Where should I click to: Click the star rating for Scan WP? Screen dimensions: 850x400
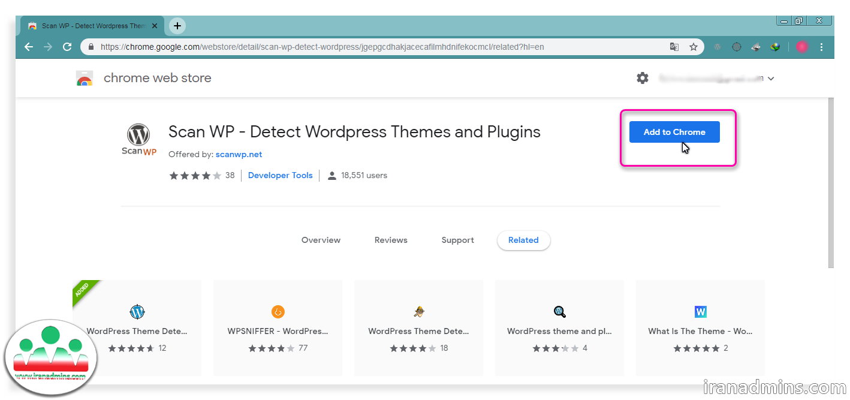tap(195, 176)
